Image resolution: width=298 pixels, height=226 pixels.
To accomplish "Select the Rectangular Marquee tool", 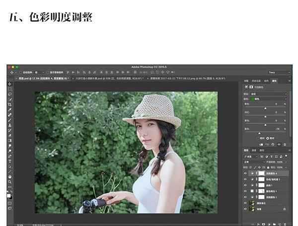I will point(10,89).
